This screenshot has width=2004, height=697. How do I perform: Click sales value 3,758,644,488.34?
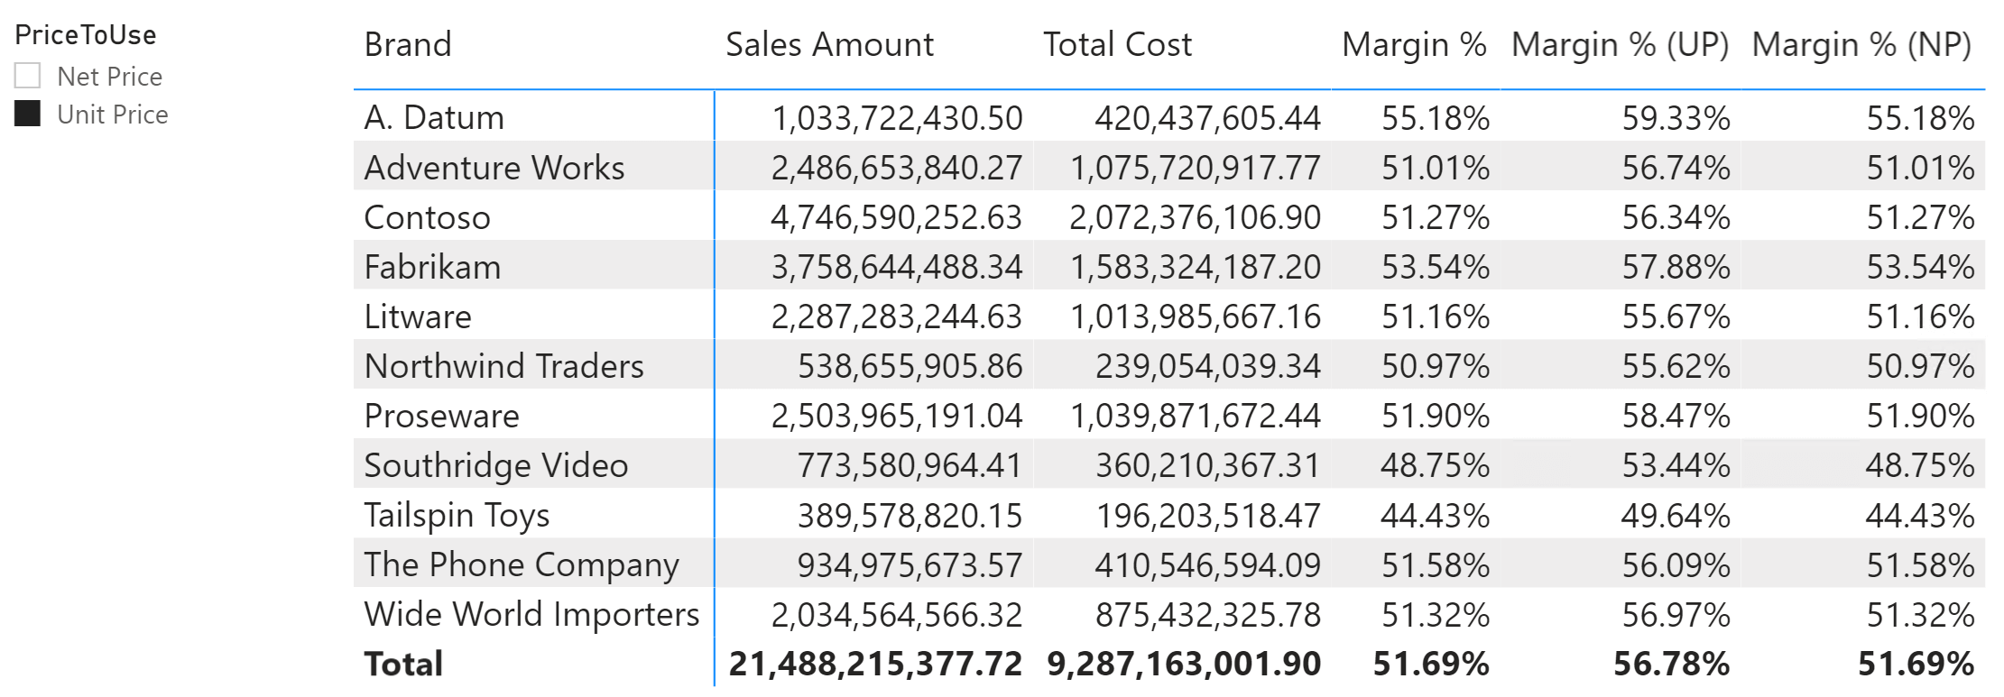click(x=896, y=267)
